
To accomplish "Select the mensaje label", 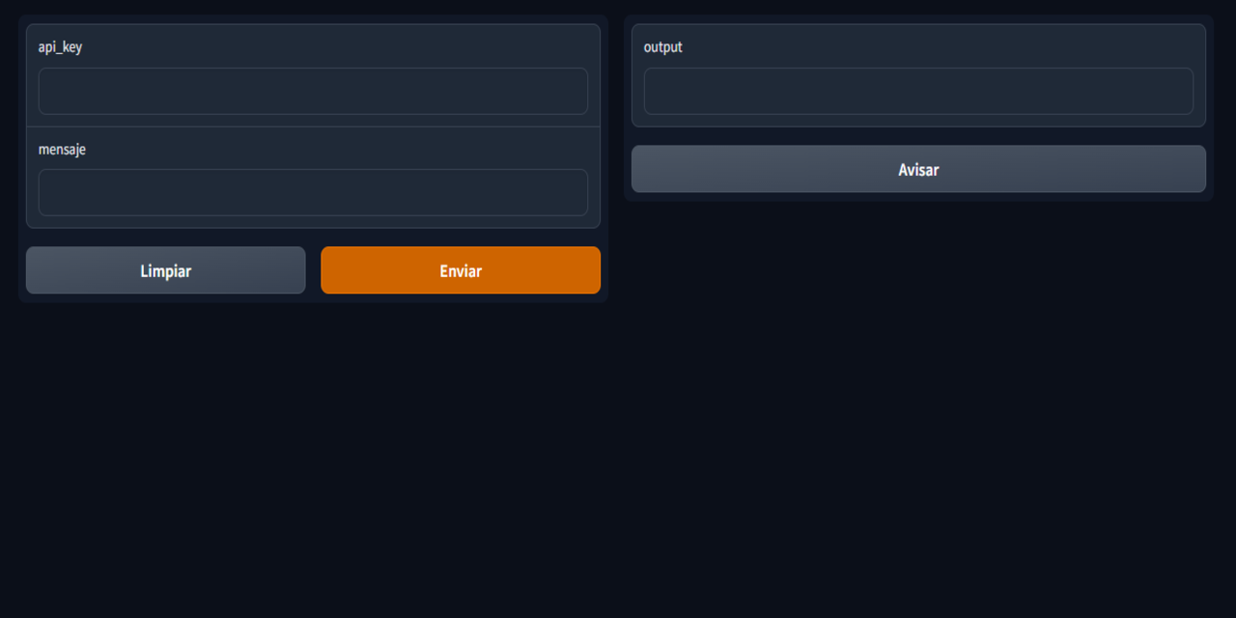I will (62, 149).
